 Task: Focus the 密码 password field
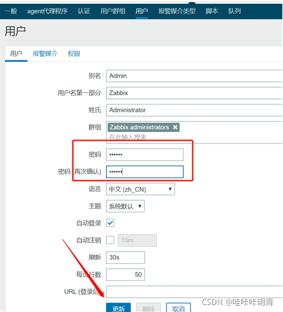[145, 155]
